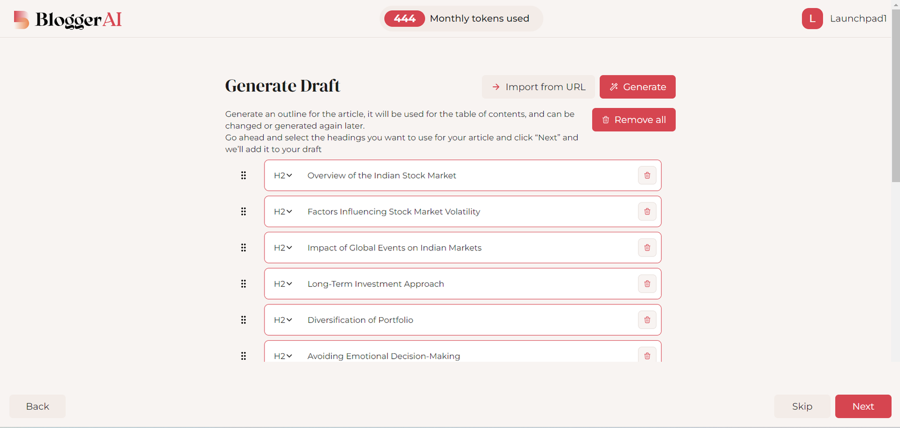The image size is (900, 428).
Task: Edit the Long-Term Investment Approach text
Action: click(376, 284)
